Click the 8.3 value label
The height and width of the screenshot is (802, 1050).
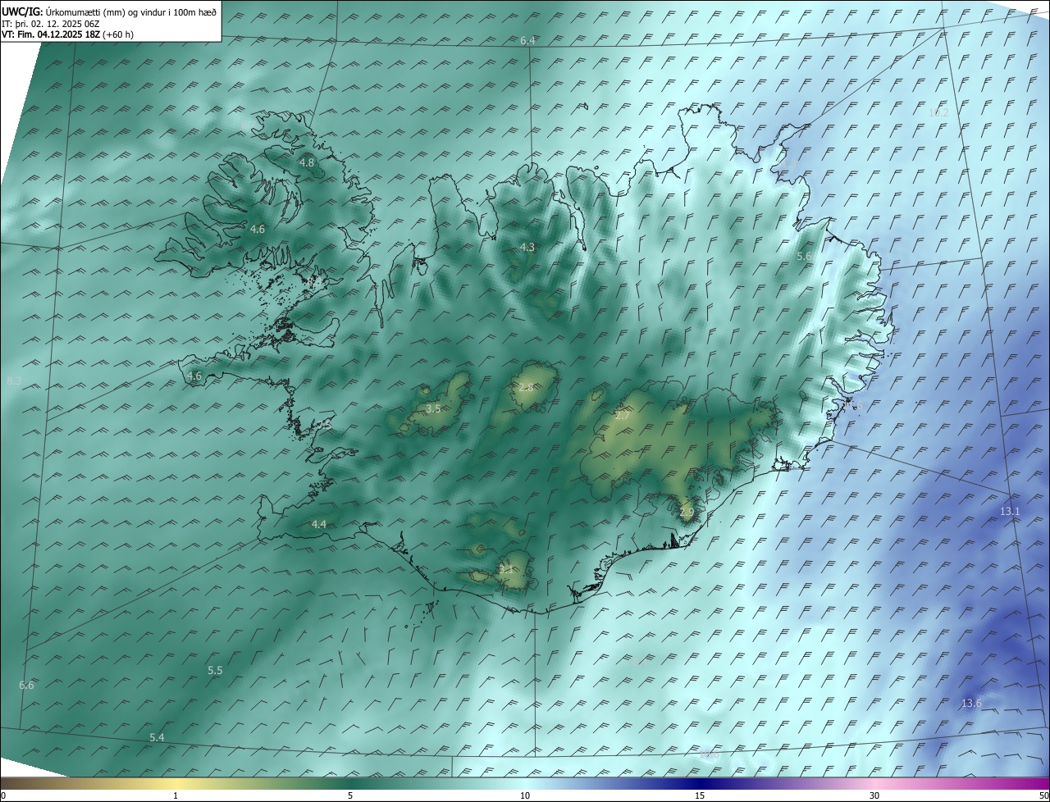coord(14,382)
